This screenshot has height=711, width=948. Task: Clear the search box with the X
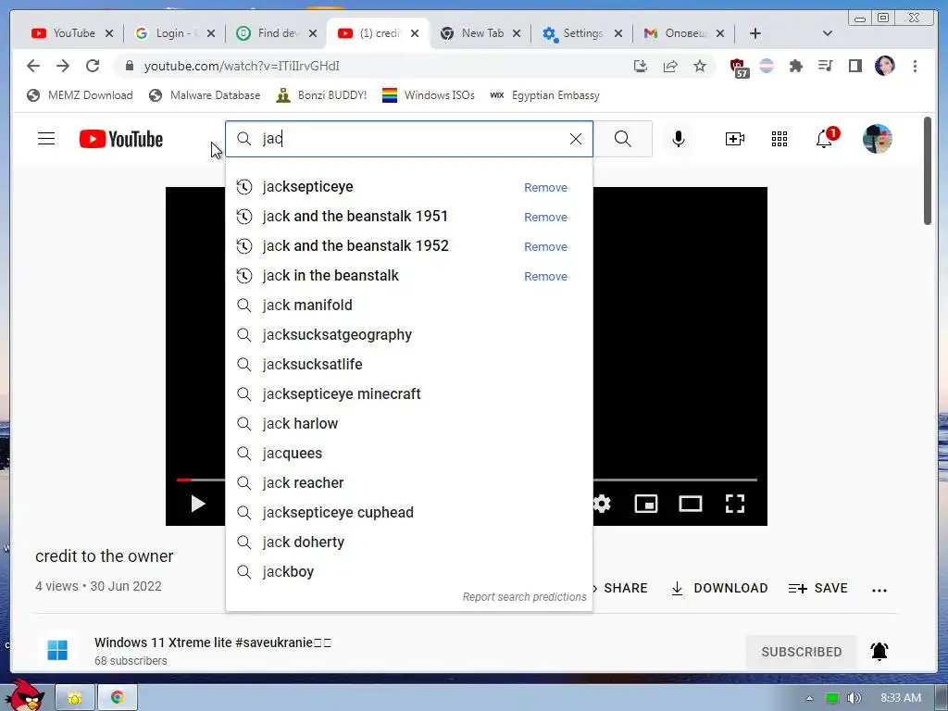click(576, 139)
